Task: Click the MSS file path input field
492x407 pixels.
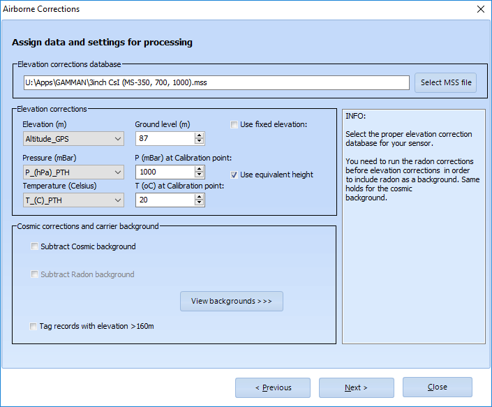Action: click(216, 82)
